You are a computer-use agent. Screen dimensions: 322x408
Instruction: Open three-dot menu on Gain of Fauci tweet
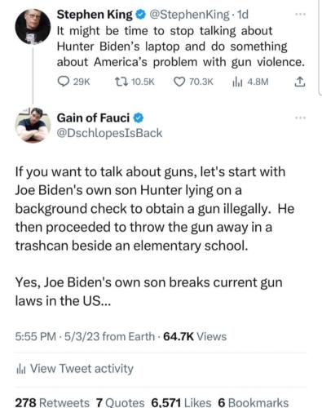point(301,118)
